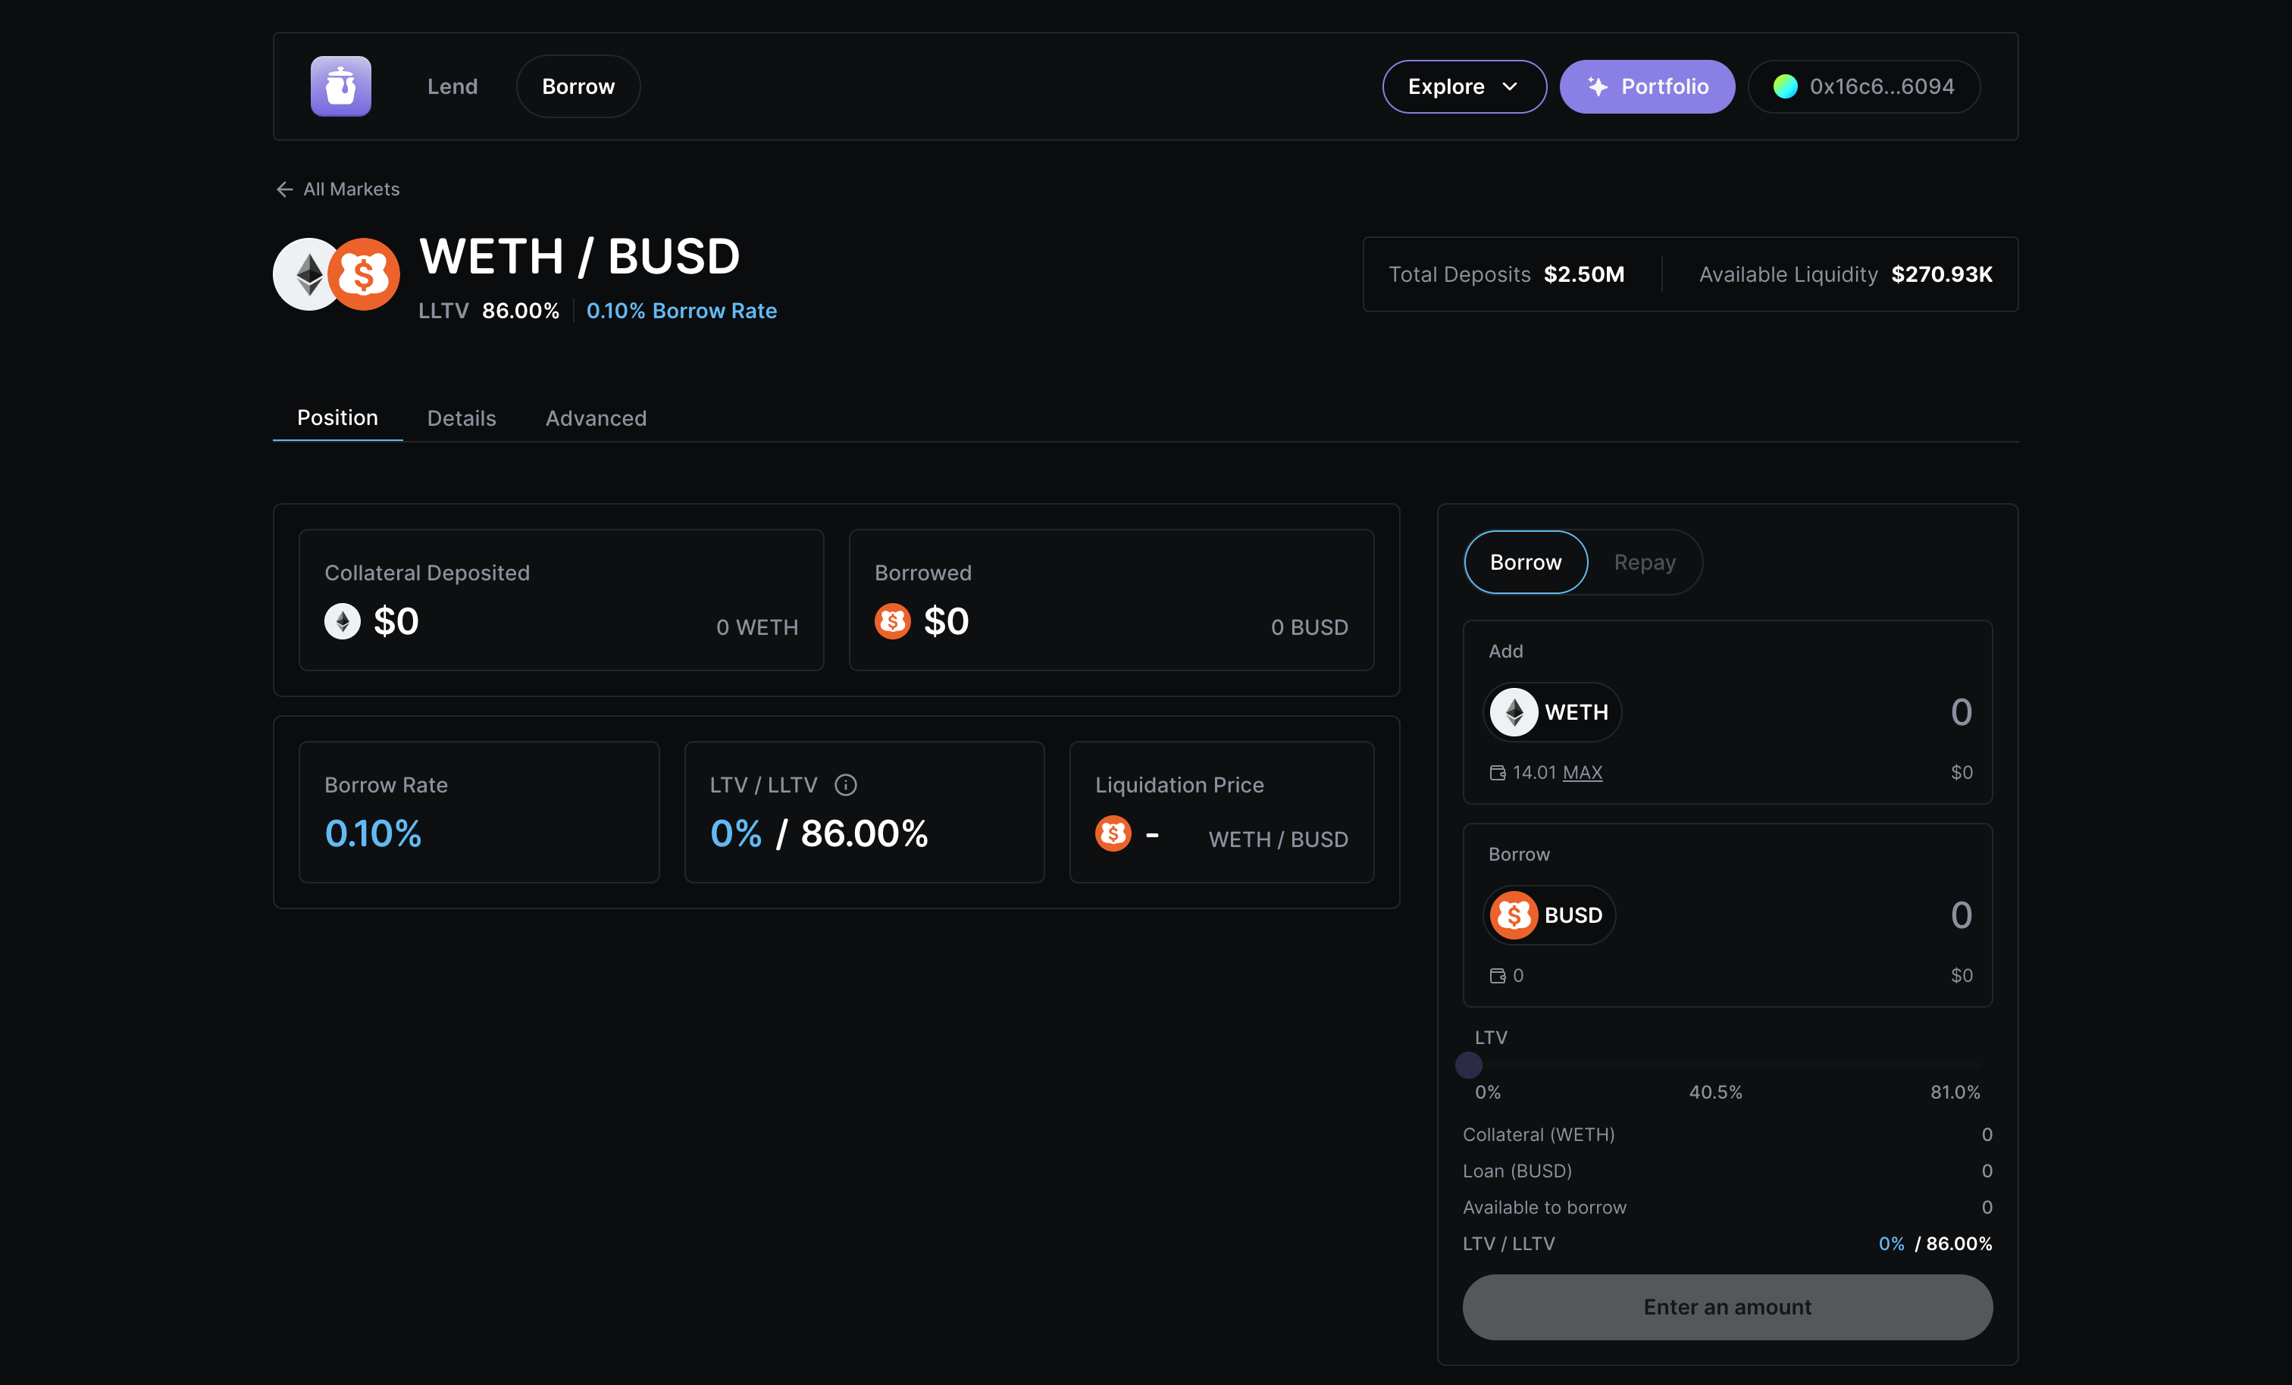
Task: Open the Portfolio page
Action: point(1646,86)
